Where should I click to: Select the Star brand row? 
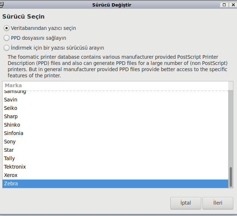click(9, 150)
